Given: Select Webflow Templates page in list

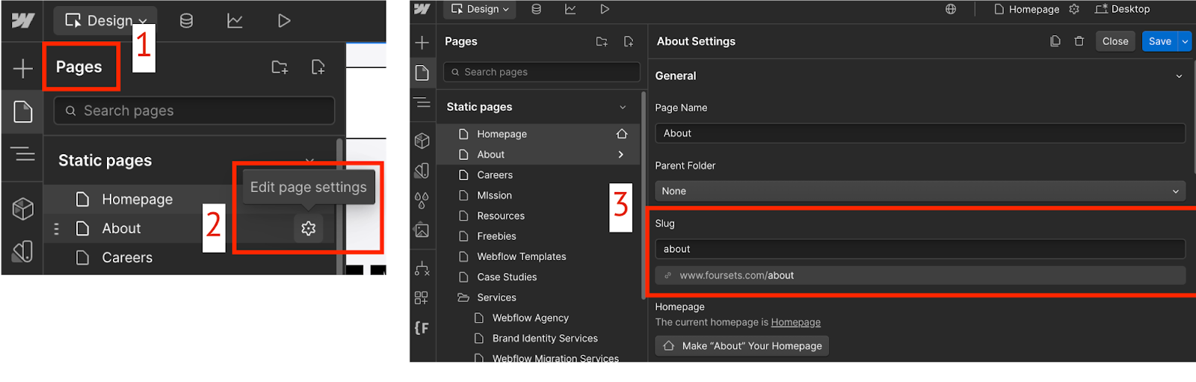Looking at the screenshot, I should [522, 256].
